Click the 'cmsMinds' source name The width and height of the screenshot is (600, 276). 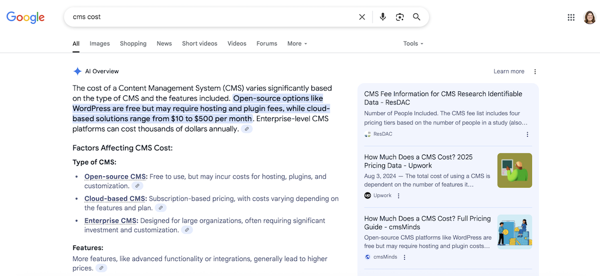click(385, 257)
